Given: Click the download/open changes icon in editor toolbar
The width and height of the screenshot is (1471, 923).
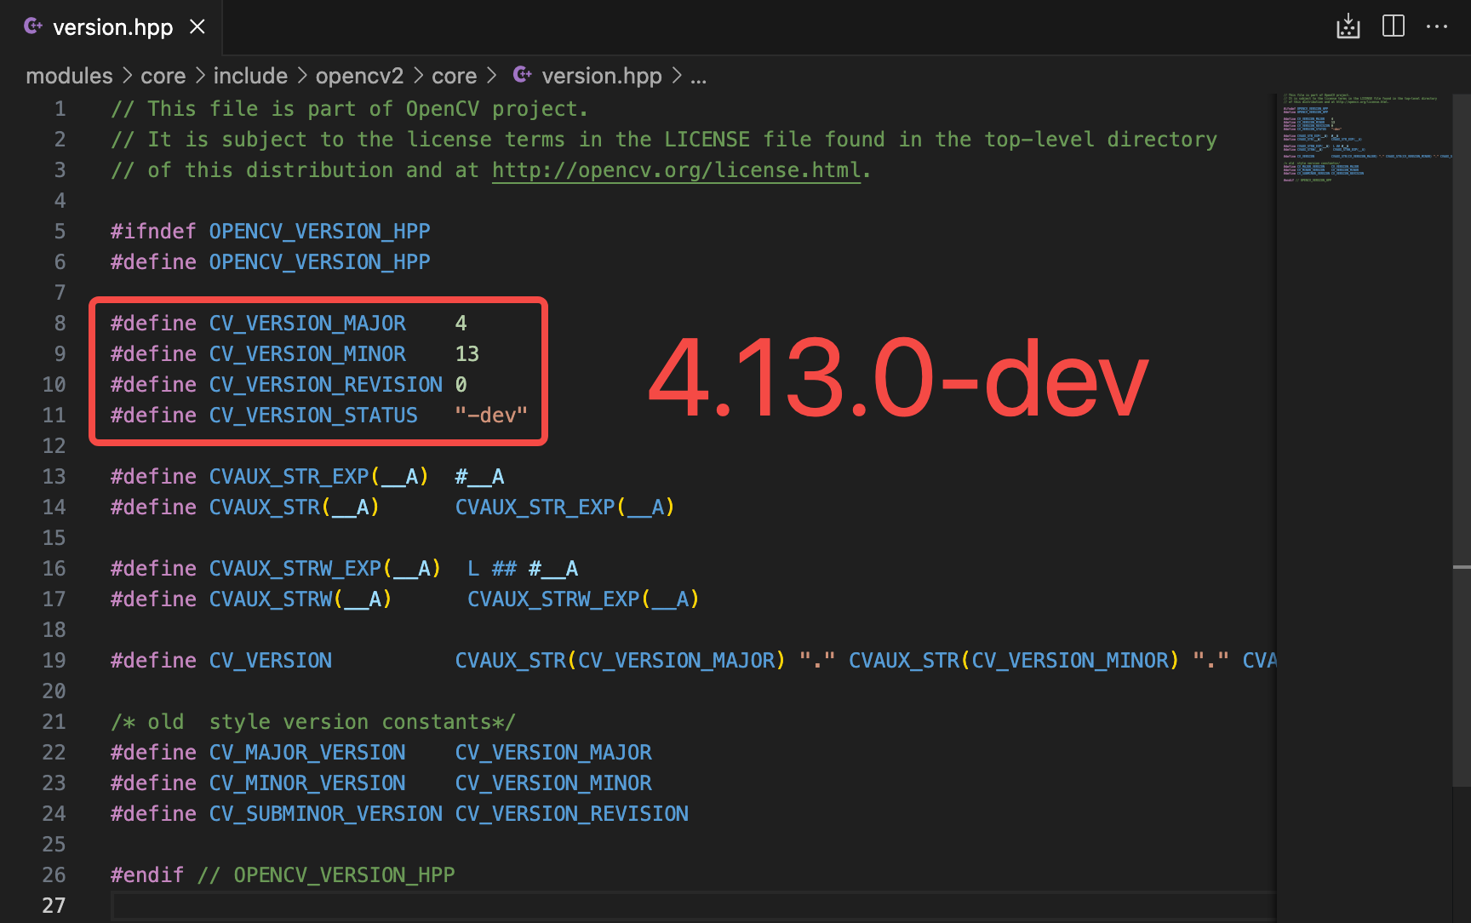Looking at the screenshot, I should pyautogui.click(x=1348, y=26).
